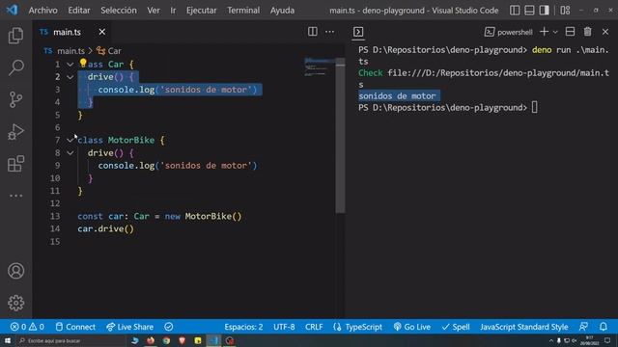The height and width of the screenshot is (347, 618).
Task: Collapse Car drive() fold on line 2
Action: pos(70,77)
